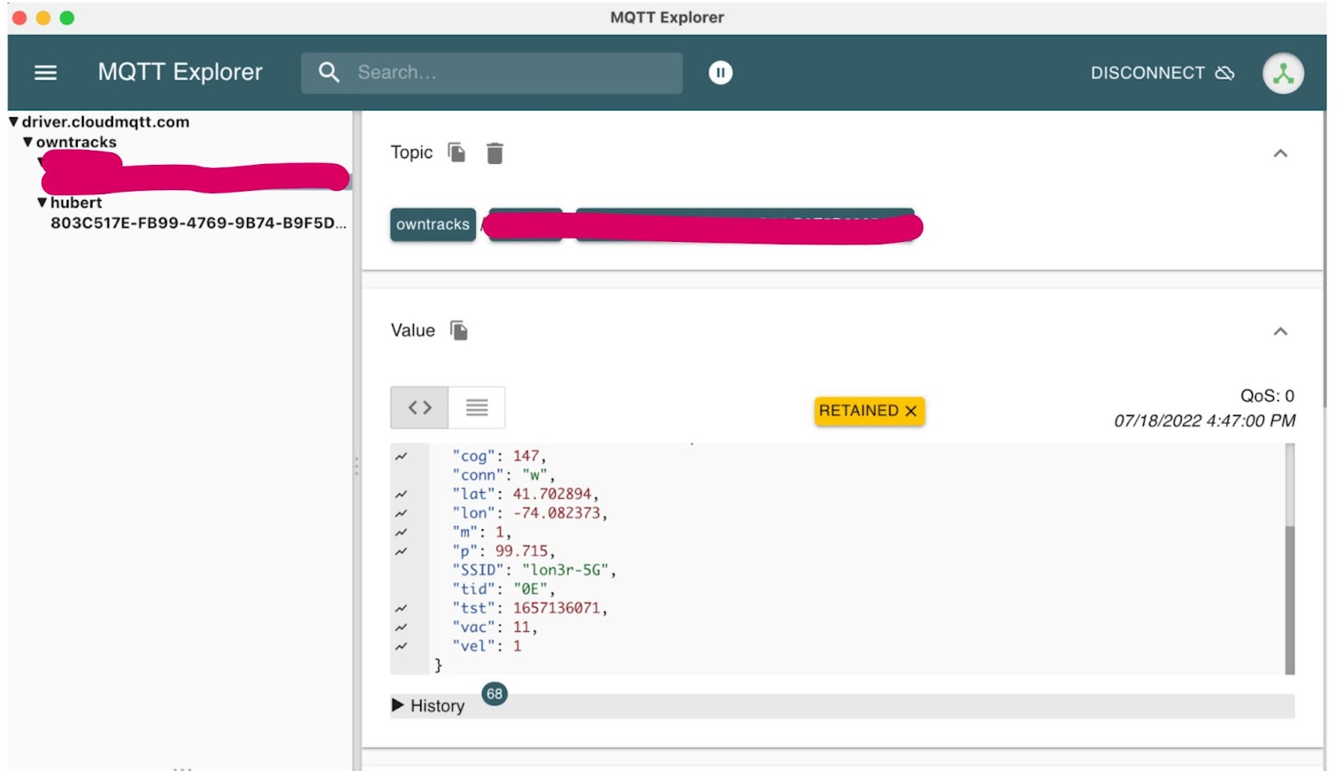Click the "conn" line in JSON

tap(502, 475)
